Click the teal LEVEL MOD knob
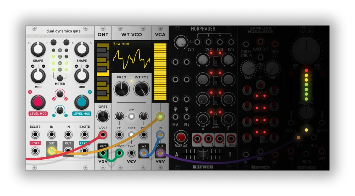Screen dimensions: 355x196 click(x=82, y=103)
